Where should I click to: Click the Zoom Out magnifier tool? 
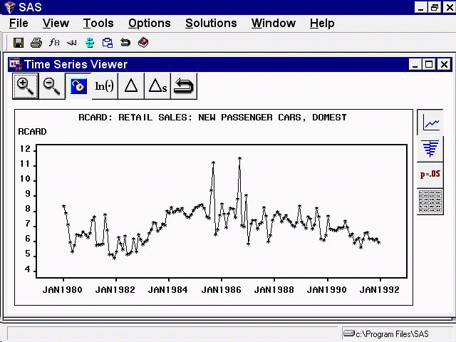pos(51,86)
